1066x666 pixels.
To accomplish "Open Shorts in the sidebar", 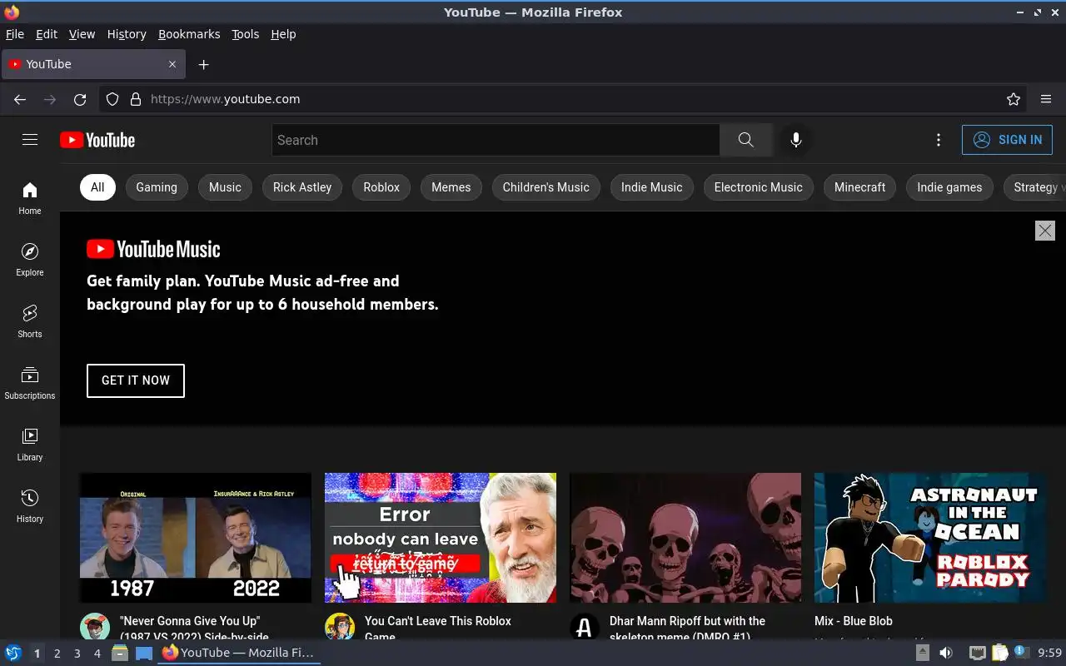I will click(x=30, y=321).
